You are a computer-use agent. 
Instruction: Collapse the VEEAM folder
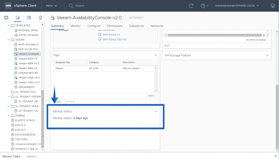pyautogui.click(x=9, y=40)
